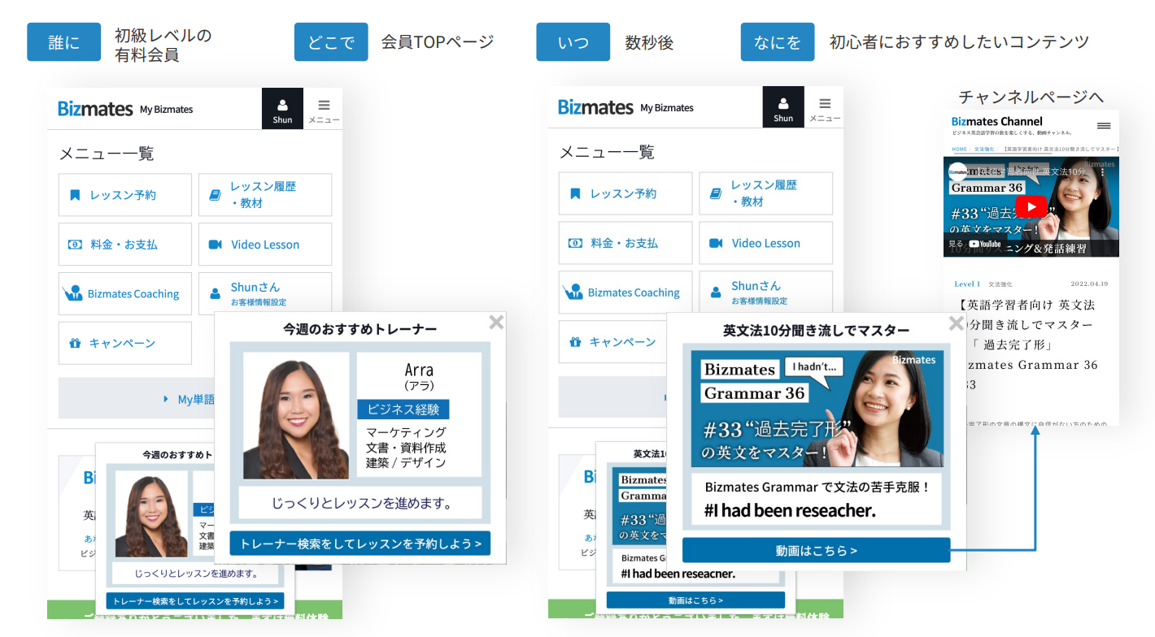Click the いつ label
The width and height of the screenshot is (1155, 637).
pos(573,42)
